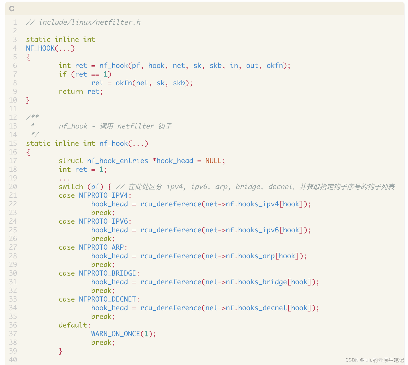This screenshot has height=365, width=408.
Task: Click the hooks_ipv6[hook] assignment line
Action: [201, 230]
